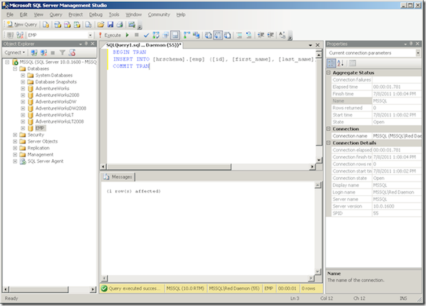Expand the System Databases folder

23,75
